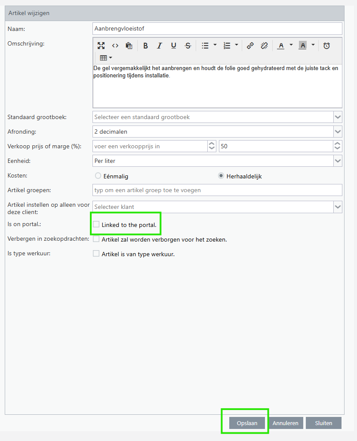Image resolution: width=357 pixels, height=441 pixels.
Task: Click the Opslaan button
Action: [x=247, y=423]
